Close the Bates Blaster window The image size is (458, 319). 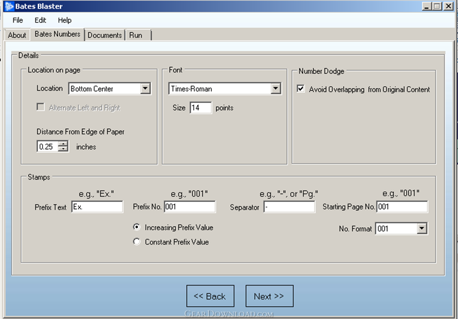448,6
